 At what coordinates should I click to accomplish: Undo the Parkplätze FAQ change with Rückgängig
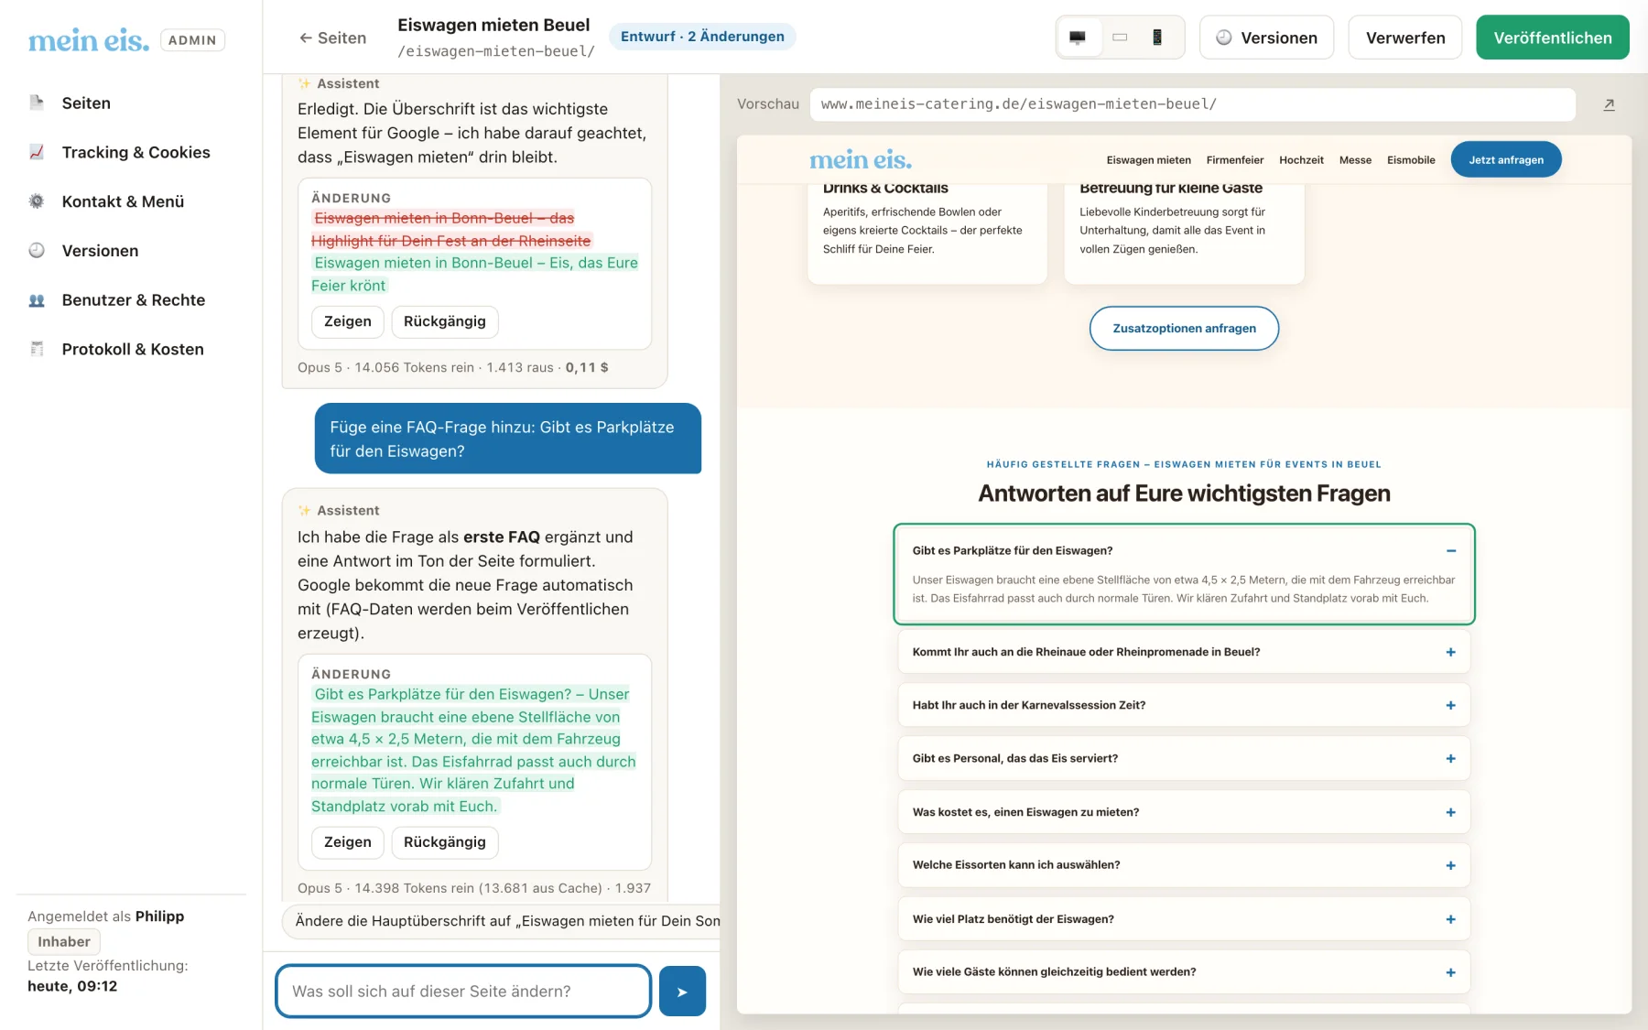click(x=445, y=842)
